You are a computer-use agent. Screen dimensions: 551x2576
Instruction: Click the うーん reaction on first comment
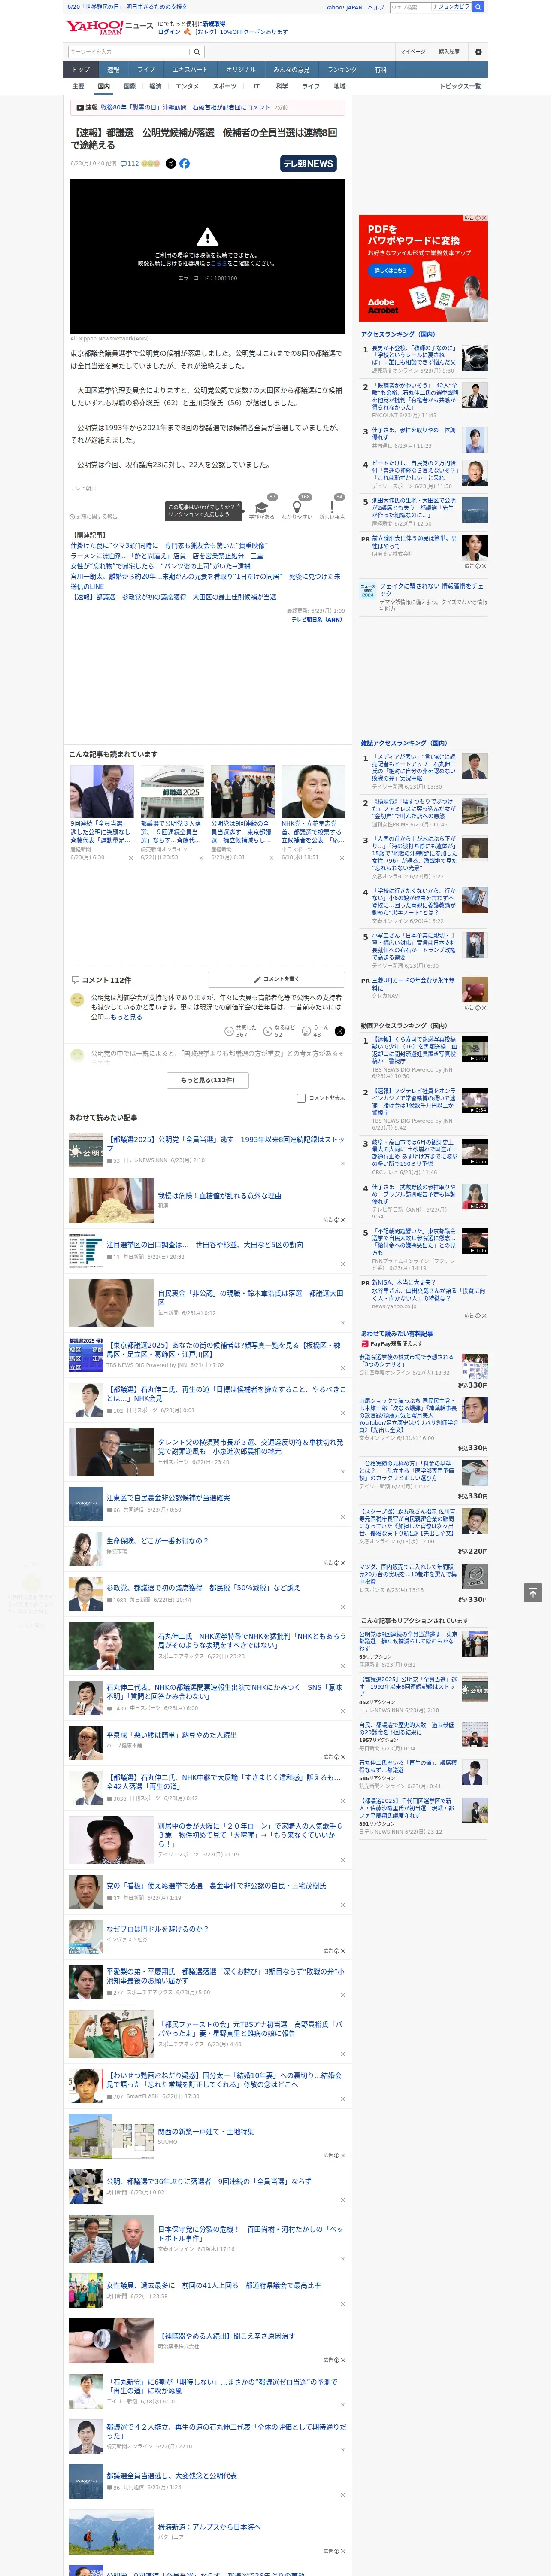pos(316,1031)
